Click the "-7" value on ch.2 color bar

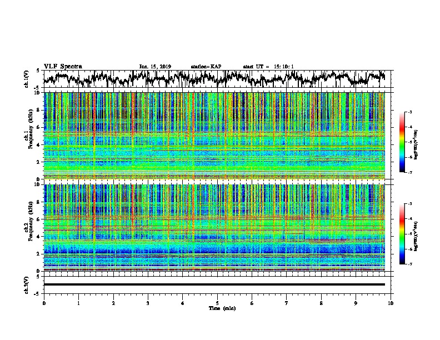coord(409,264)
